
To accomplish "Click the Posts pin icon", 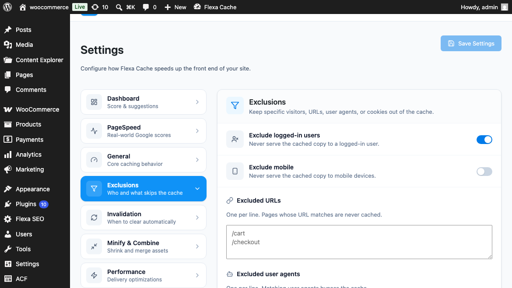I will pyautogui.click(x=8, y=30).
